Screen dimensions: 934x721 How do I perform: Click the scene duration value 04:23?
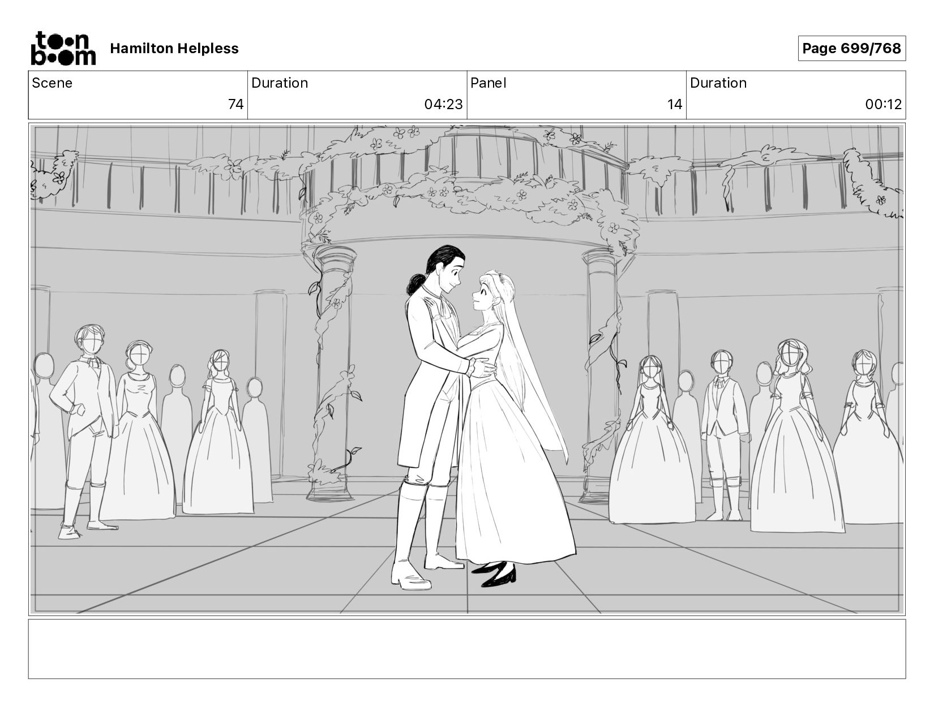[x=443, y=105]
